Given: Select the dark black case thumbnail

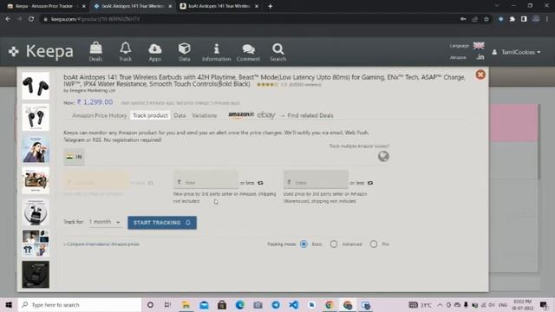Looking at the screenshot, I should (x=36, y=275).
